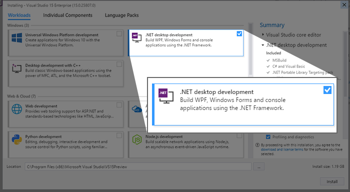The image size is (350, 192).
Task: Click the Desktop development with C++ icon
Action: pyautogui.click(x=16, y=68)
